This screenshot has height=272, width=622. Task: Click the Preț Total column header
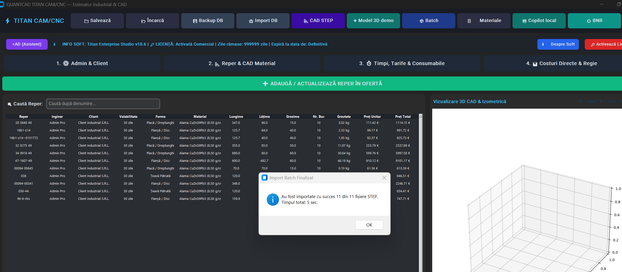(403, 116)
